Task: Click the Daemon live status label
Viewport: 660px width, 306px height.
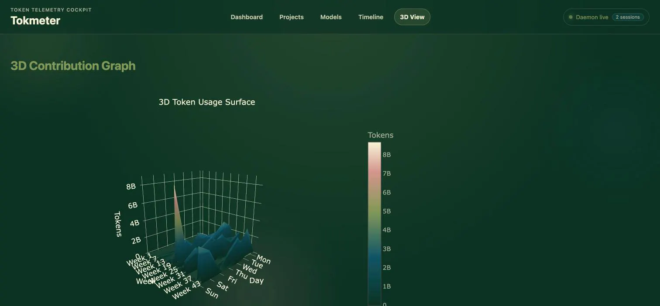Action: click(x=592, y=17)
